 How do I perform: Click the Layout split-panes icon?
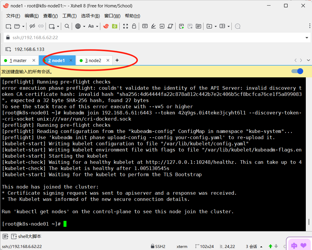[x=222, y=26]
